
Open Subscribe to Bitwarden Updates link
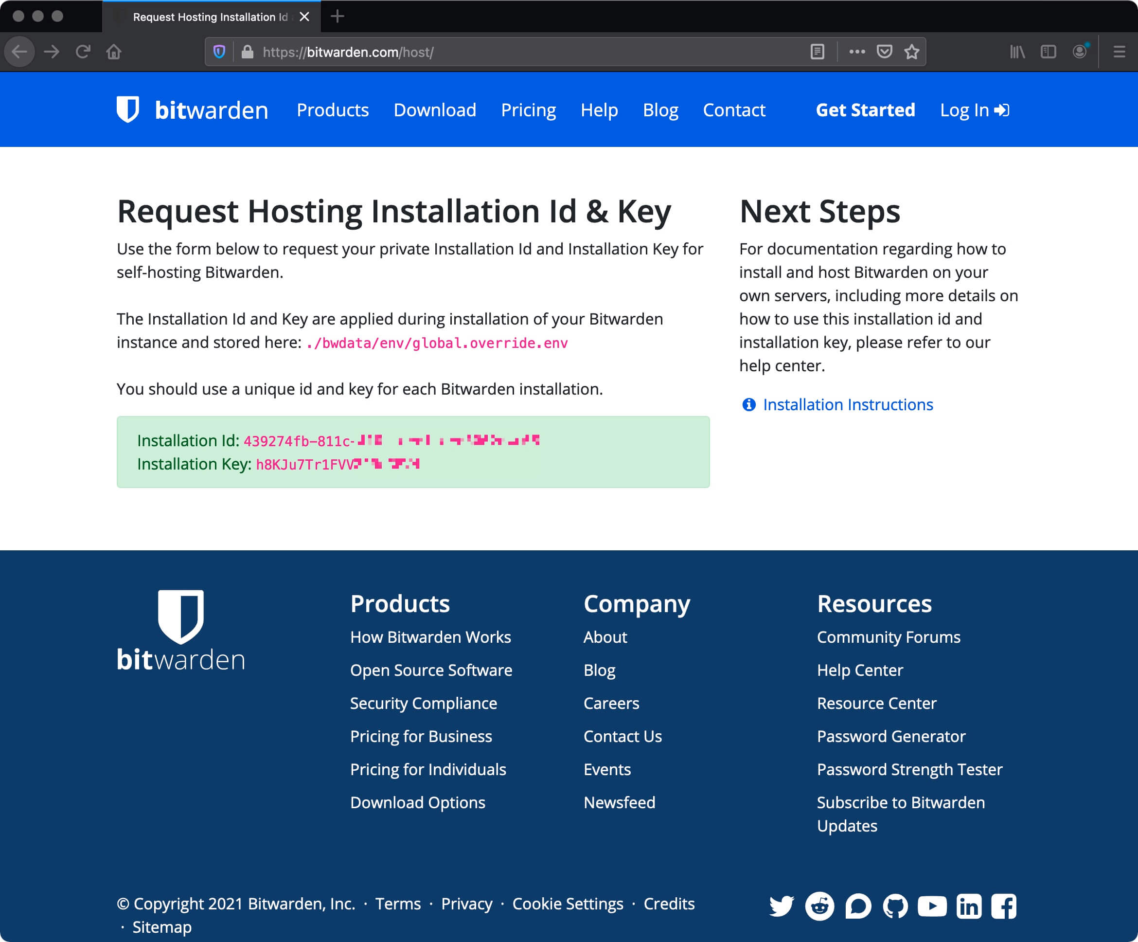pyautogui.click(x=901, y=814)
